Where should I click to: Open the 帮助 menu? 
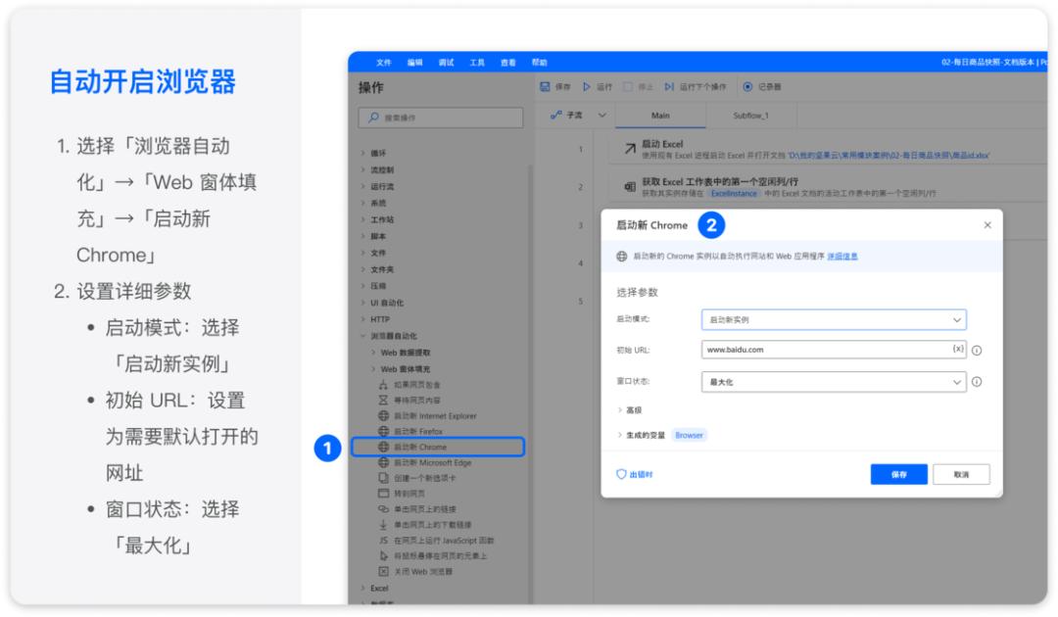pyautogui.click(x=539, y=62)
